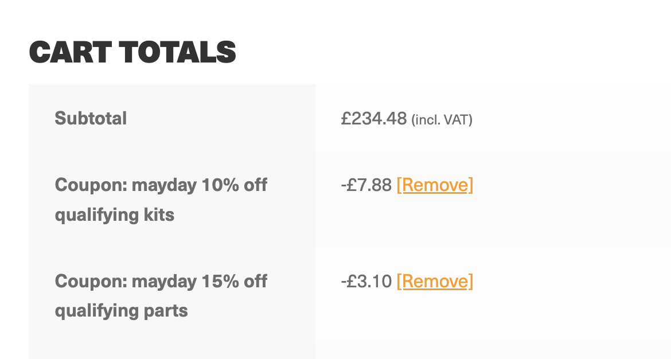Select the £234.48 subtotal amount
The height and width of the screenshot is (359, 671).
[x=374, y=119]
